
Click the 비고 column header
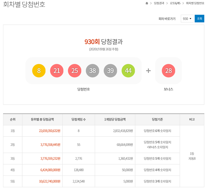pyautogui.click(x=192, y=119)
